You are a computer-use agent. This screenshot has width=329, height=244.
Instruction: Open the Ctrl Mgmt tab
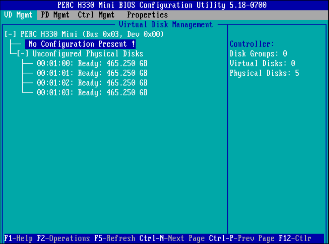coord(96,15)
